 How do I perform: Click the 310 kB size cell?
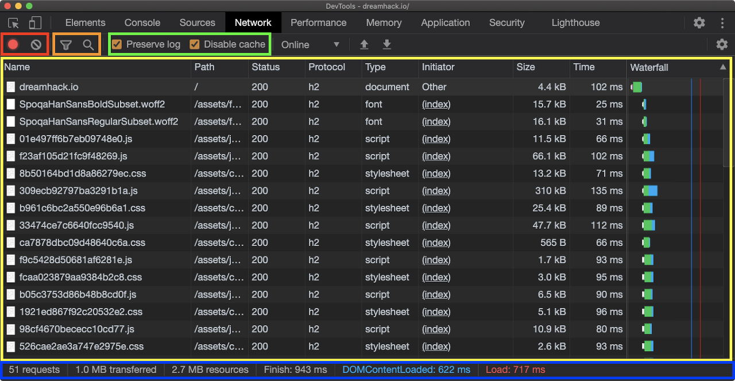point(550,191)
